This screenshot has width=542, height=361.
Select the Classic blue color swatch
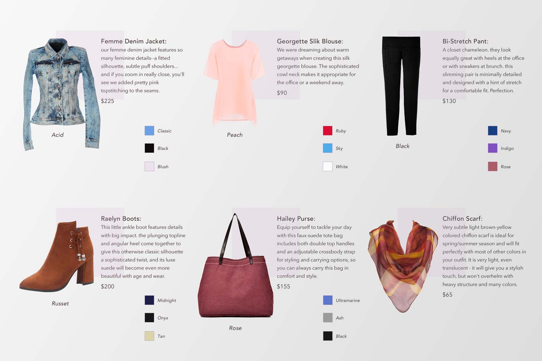click(149, 131)
